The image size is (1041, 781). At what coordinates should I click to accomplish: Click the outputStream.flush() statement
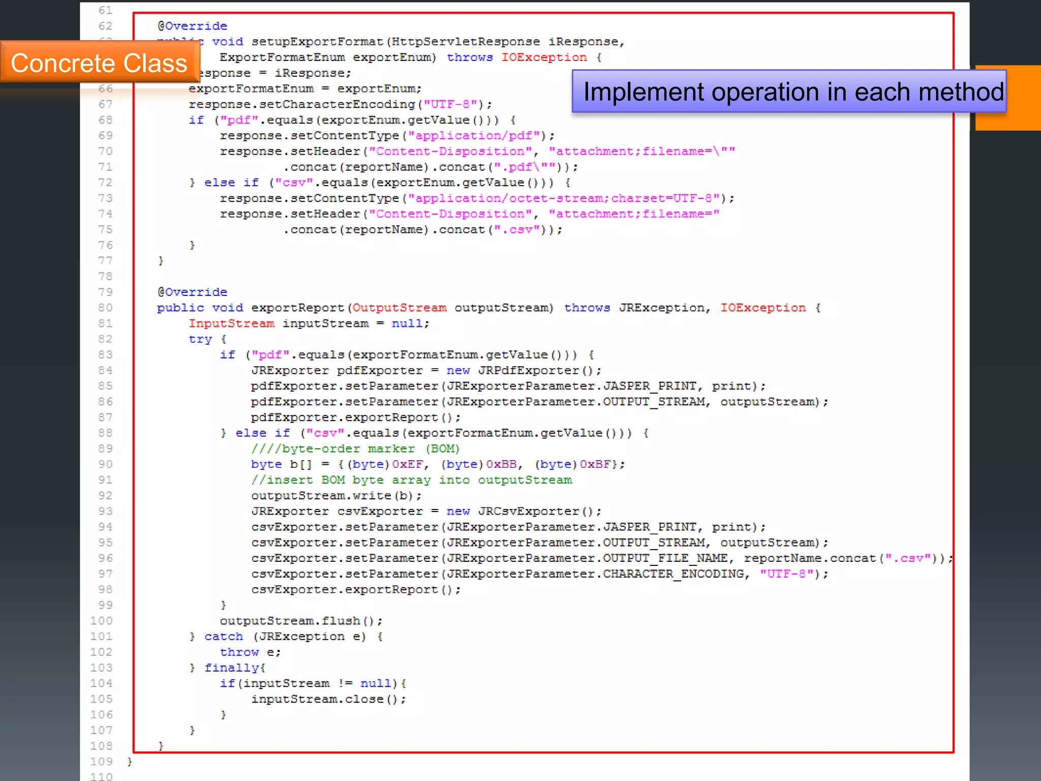(301, 621)
